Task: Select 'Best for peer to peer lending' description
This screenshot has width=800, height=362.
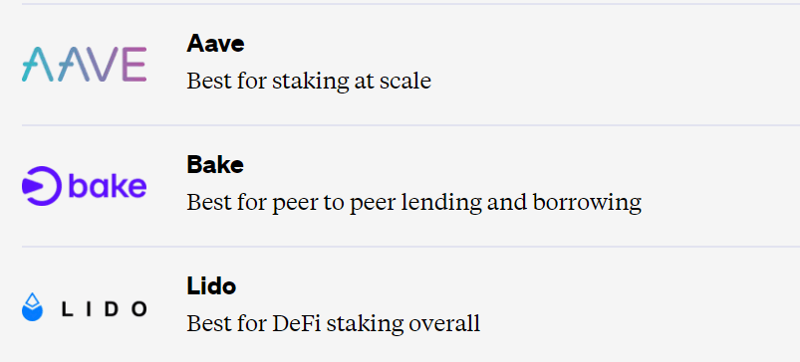Action: pyautogui.click(x=413, y=202)
